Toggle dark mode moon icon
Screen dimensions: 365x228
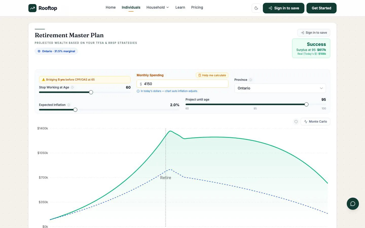256,8
